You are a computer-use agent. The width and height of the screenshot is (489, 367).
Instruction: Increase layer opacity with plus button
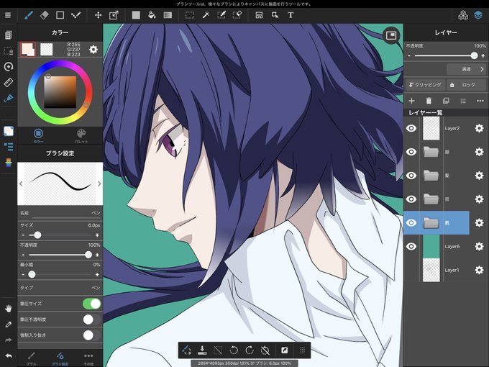(x=483, y=56)
